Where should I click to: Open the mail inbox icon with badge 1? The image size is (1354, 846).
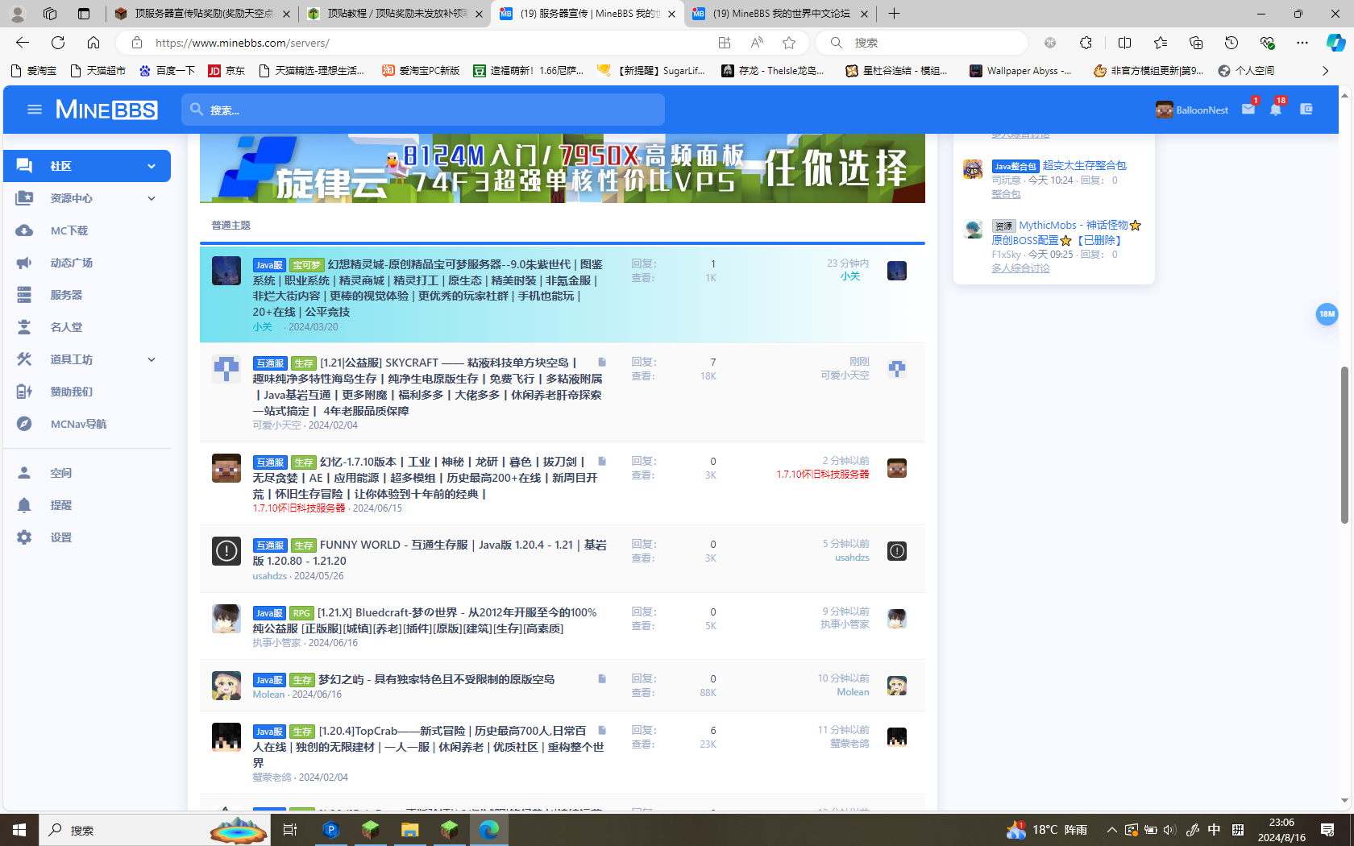pos(1248,109)
